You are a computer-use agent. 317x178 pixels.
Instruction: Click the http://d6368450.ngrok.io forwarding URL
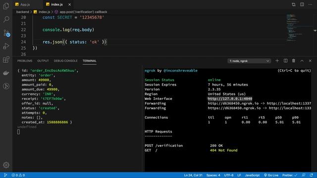coord(233,103)
